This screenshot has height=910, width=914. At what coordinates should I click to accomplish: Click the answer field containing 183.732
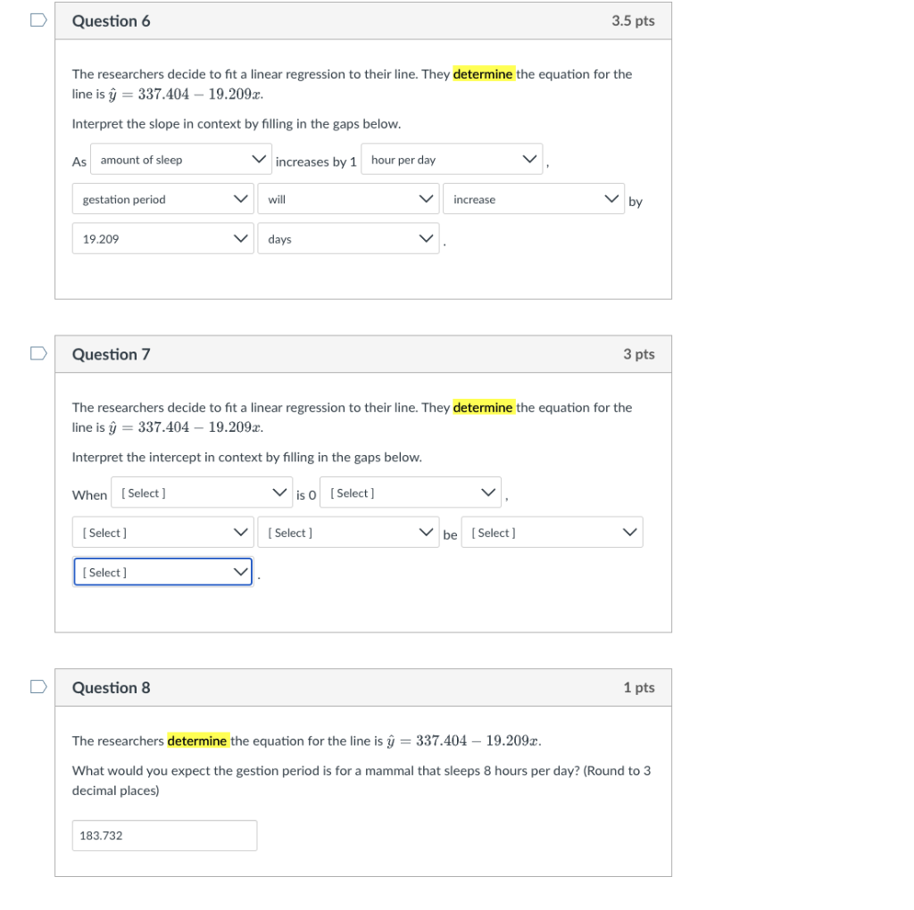click(164, 835)
